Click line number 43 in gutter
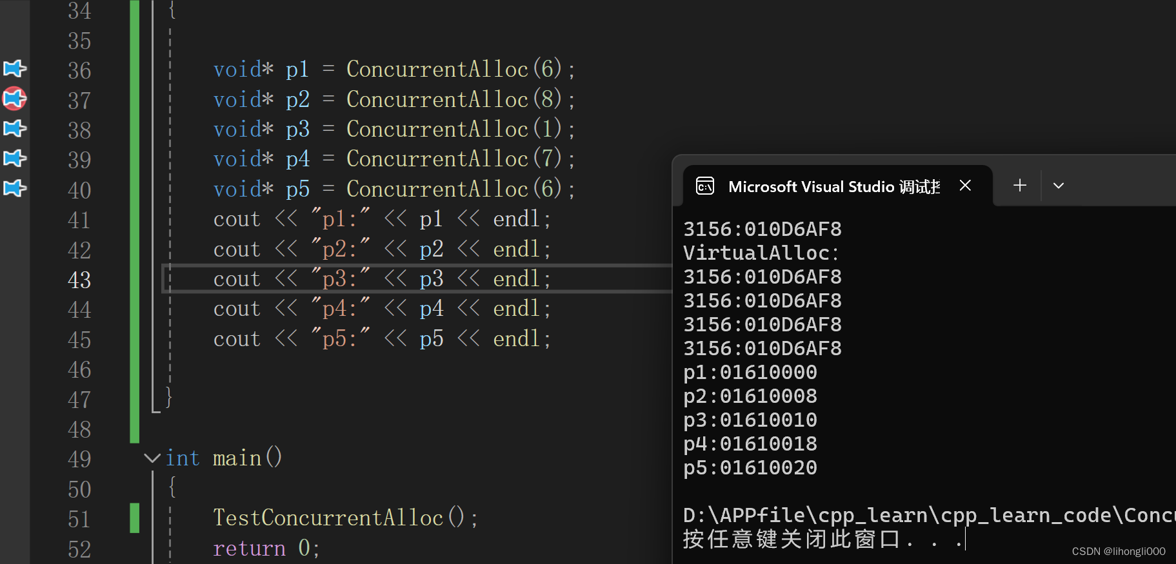1176x564 pixels. [79, 280]
